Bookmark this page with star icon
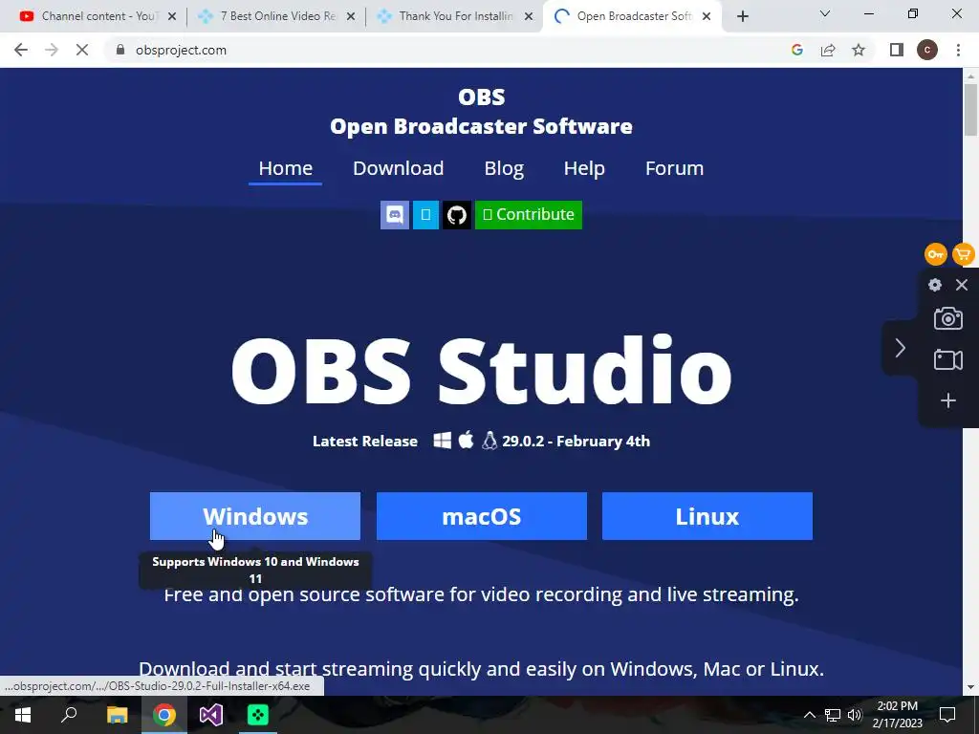This screenshot has width=979, height=734. pos(859,50)
